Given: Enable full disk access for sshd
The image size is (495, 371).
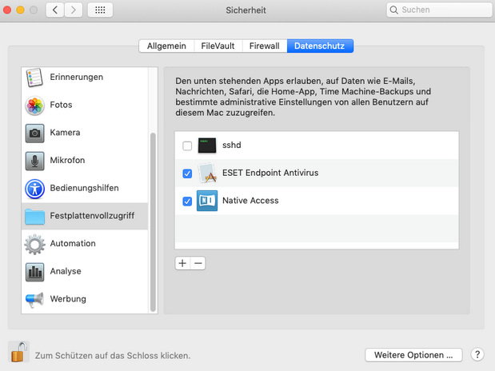Looking at the screenshot, I should [187, 146].
